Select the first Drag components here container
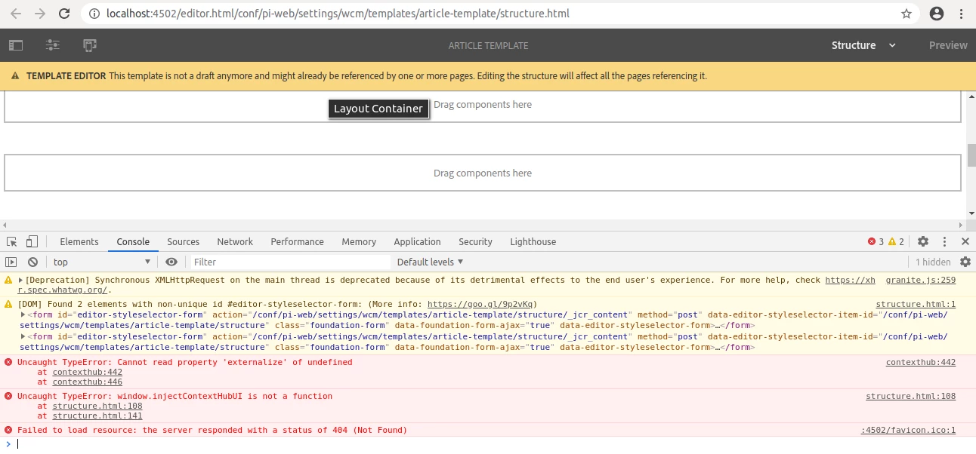Viewport: 976px width, 454px height. pos(483,107)
